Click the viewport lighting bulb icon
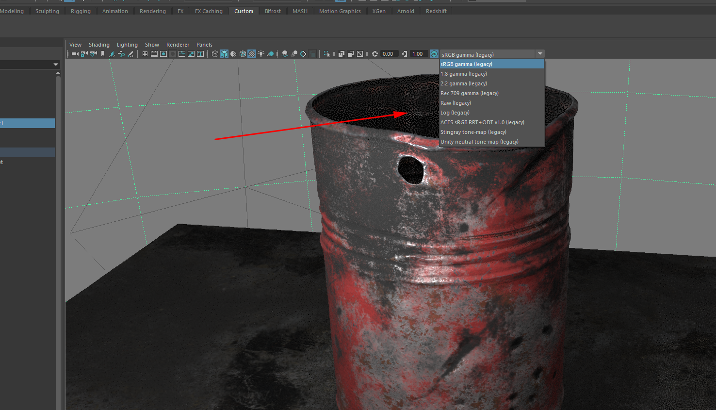Screen dimensions: 716x410 [x=261, y=53]
